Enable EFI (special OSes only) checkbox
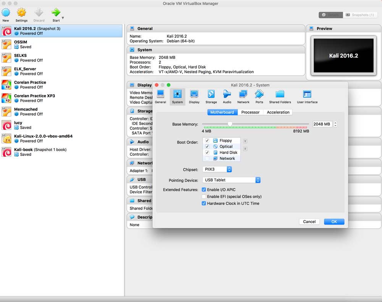382x302 pixels. point(204,196)
